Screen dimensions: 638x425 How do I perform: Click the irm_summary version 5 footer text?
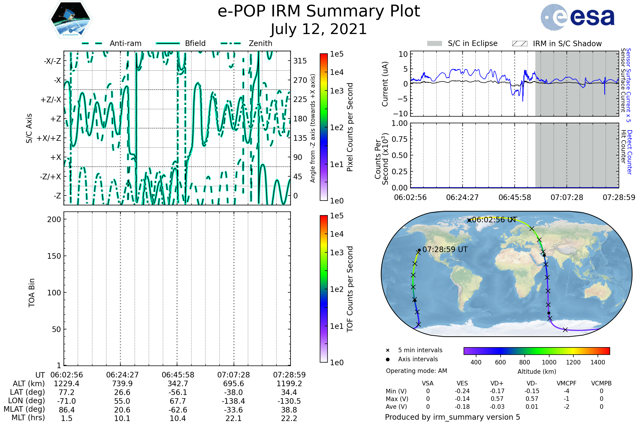(452, 417)
